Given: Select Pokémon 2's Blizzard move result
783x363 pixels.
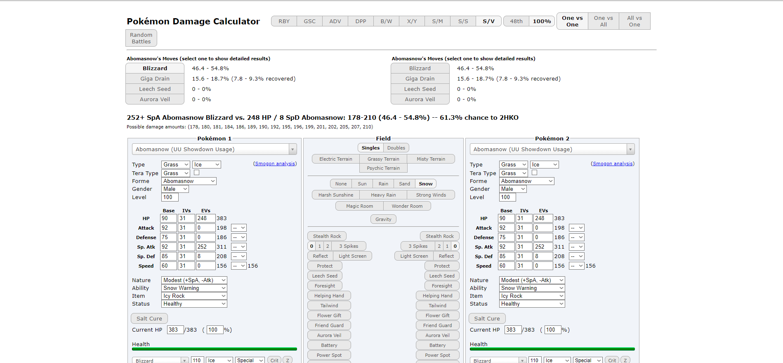Looking at the screenshot, I should click(420, 68).
